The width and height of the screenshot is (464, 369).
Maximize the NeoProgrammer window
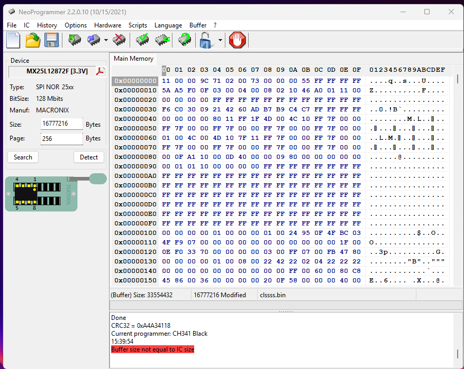pos(427,12)
